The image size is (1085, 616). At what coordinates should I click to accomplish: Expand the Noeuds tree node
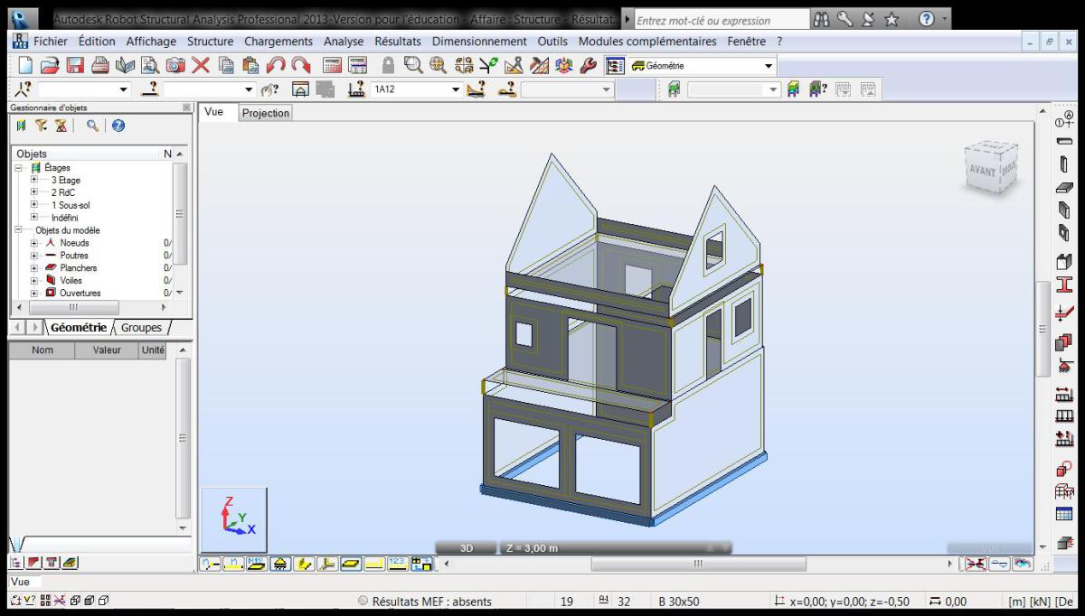34,243
